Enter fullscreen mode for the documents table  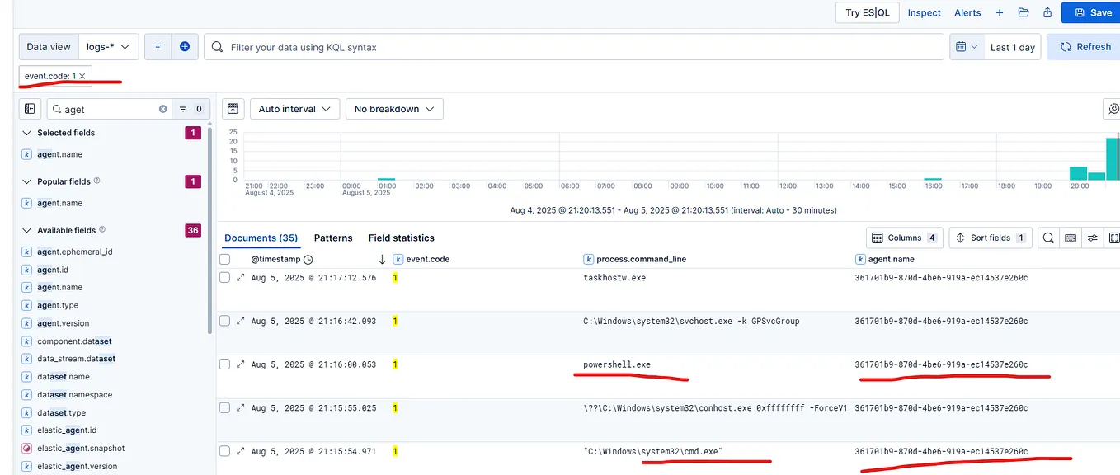pos(1114,237)
